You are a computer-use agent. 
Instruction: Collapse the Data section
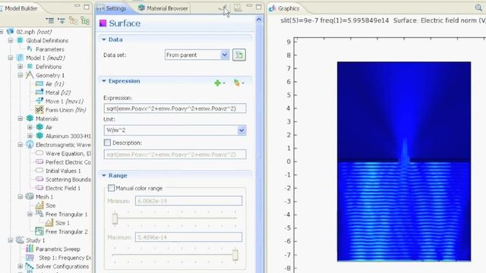104,39
